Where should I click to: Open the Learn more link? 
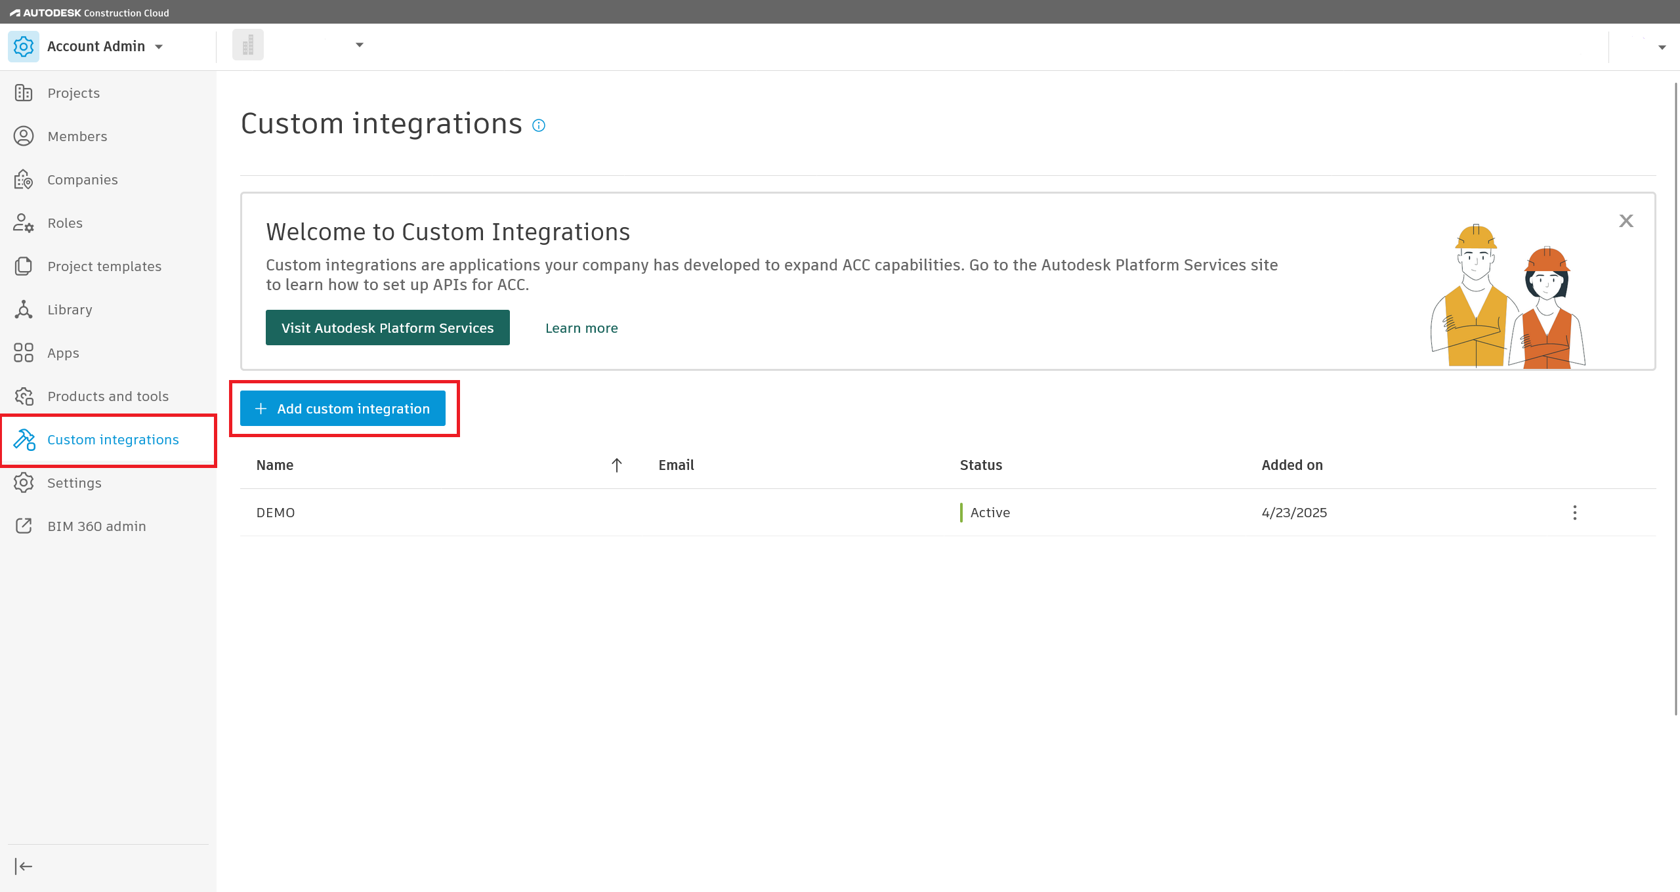[x=581, y=328]
